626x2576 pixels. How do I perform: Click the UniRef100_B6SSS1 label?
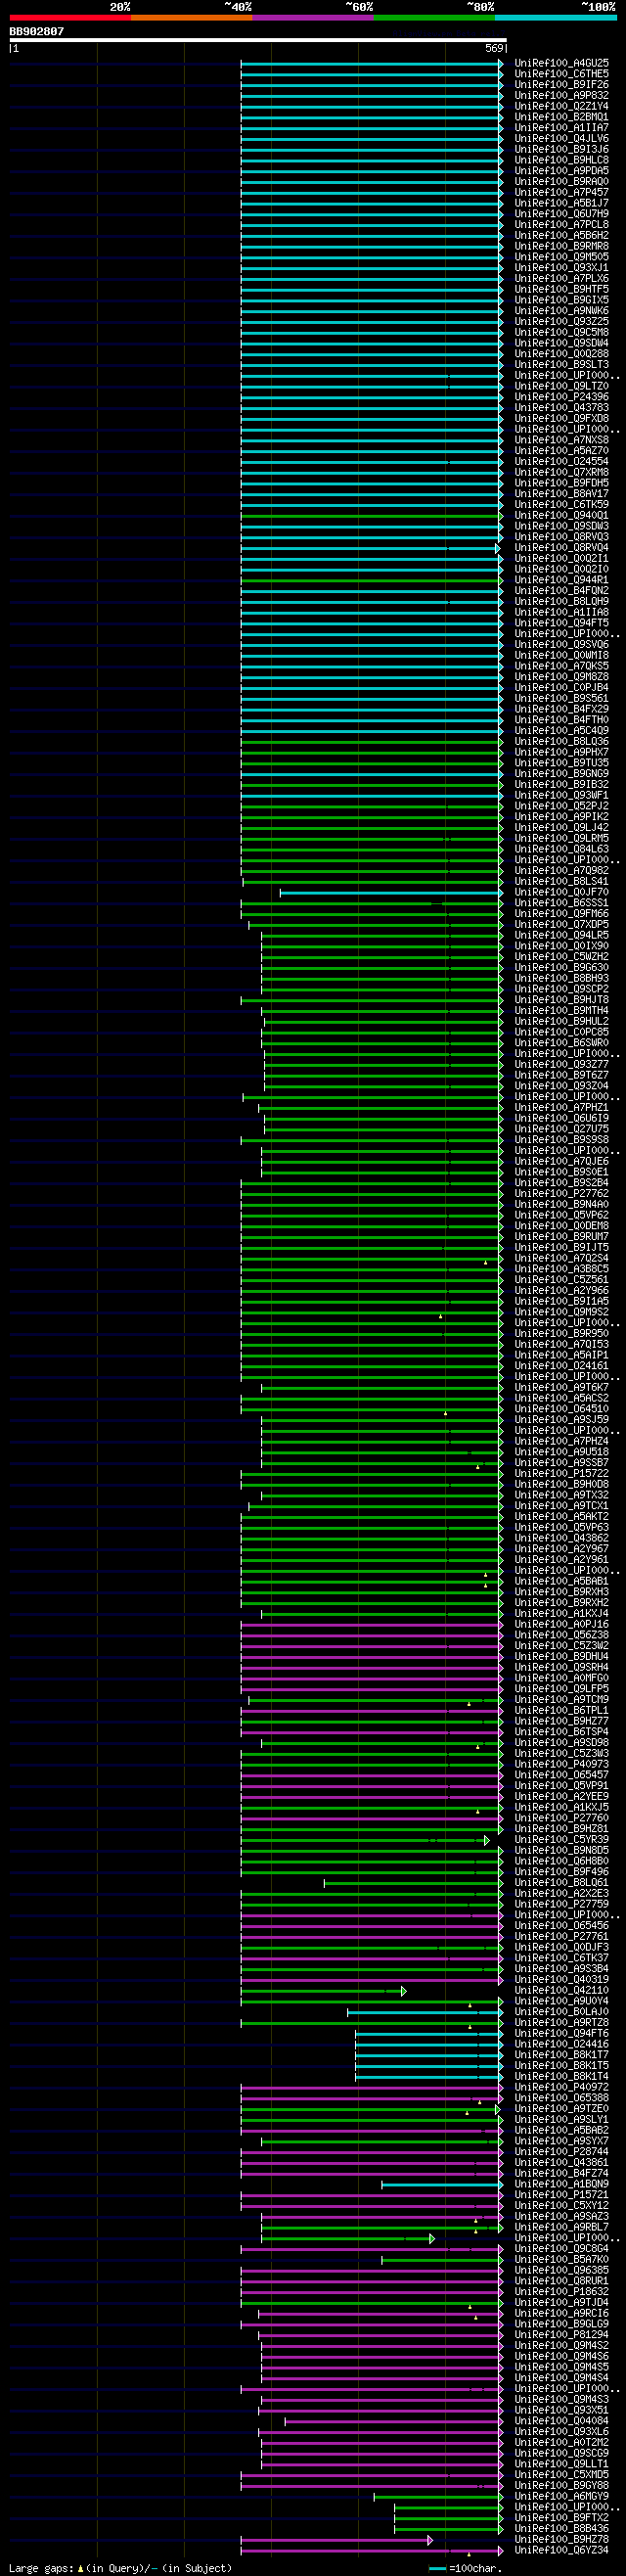[x=561, y=903]
